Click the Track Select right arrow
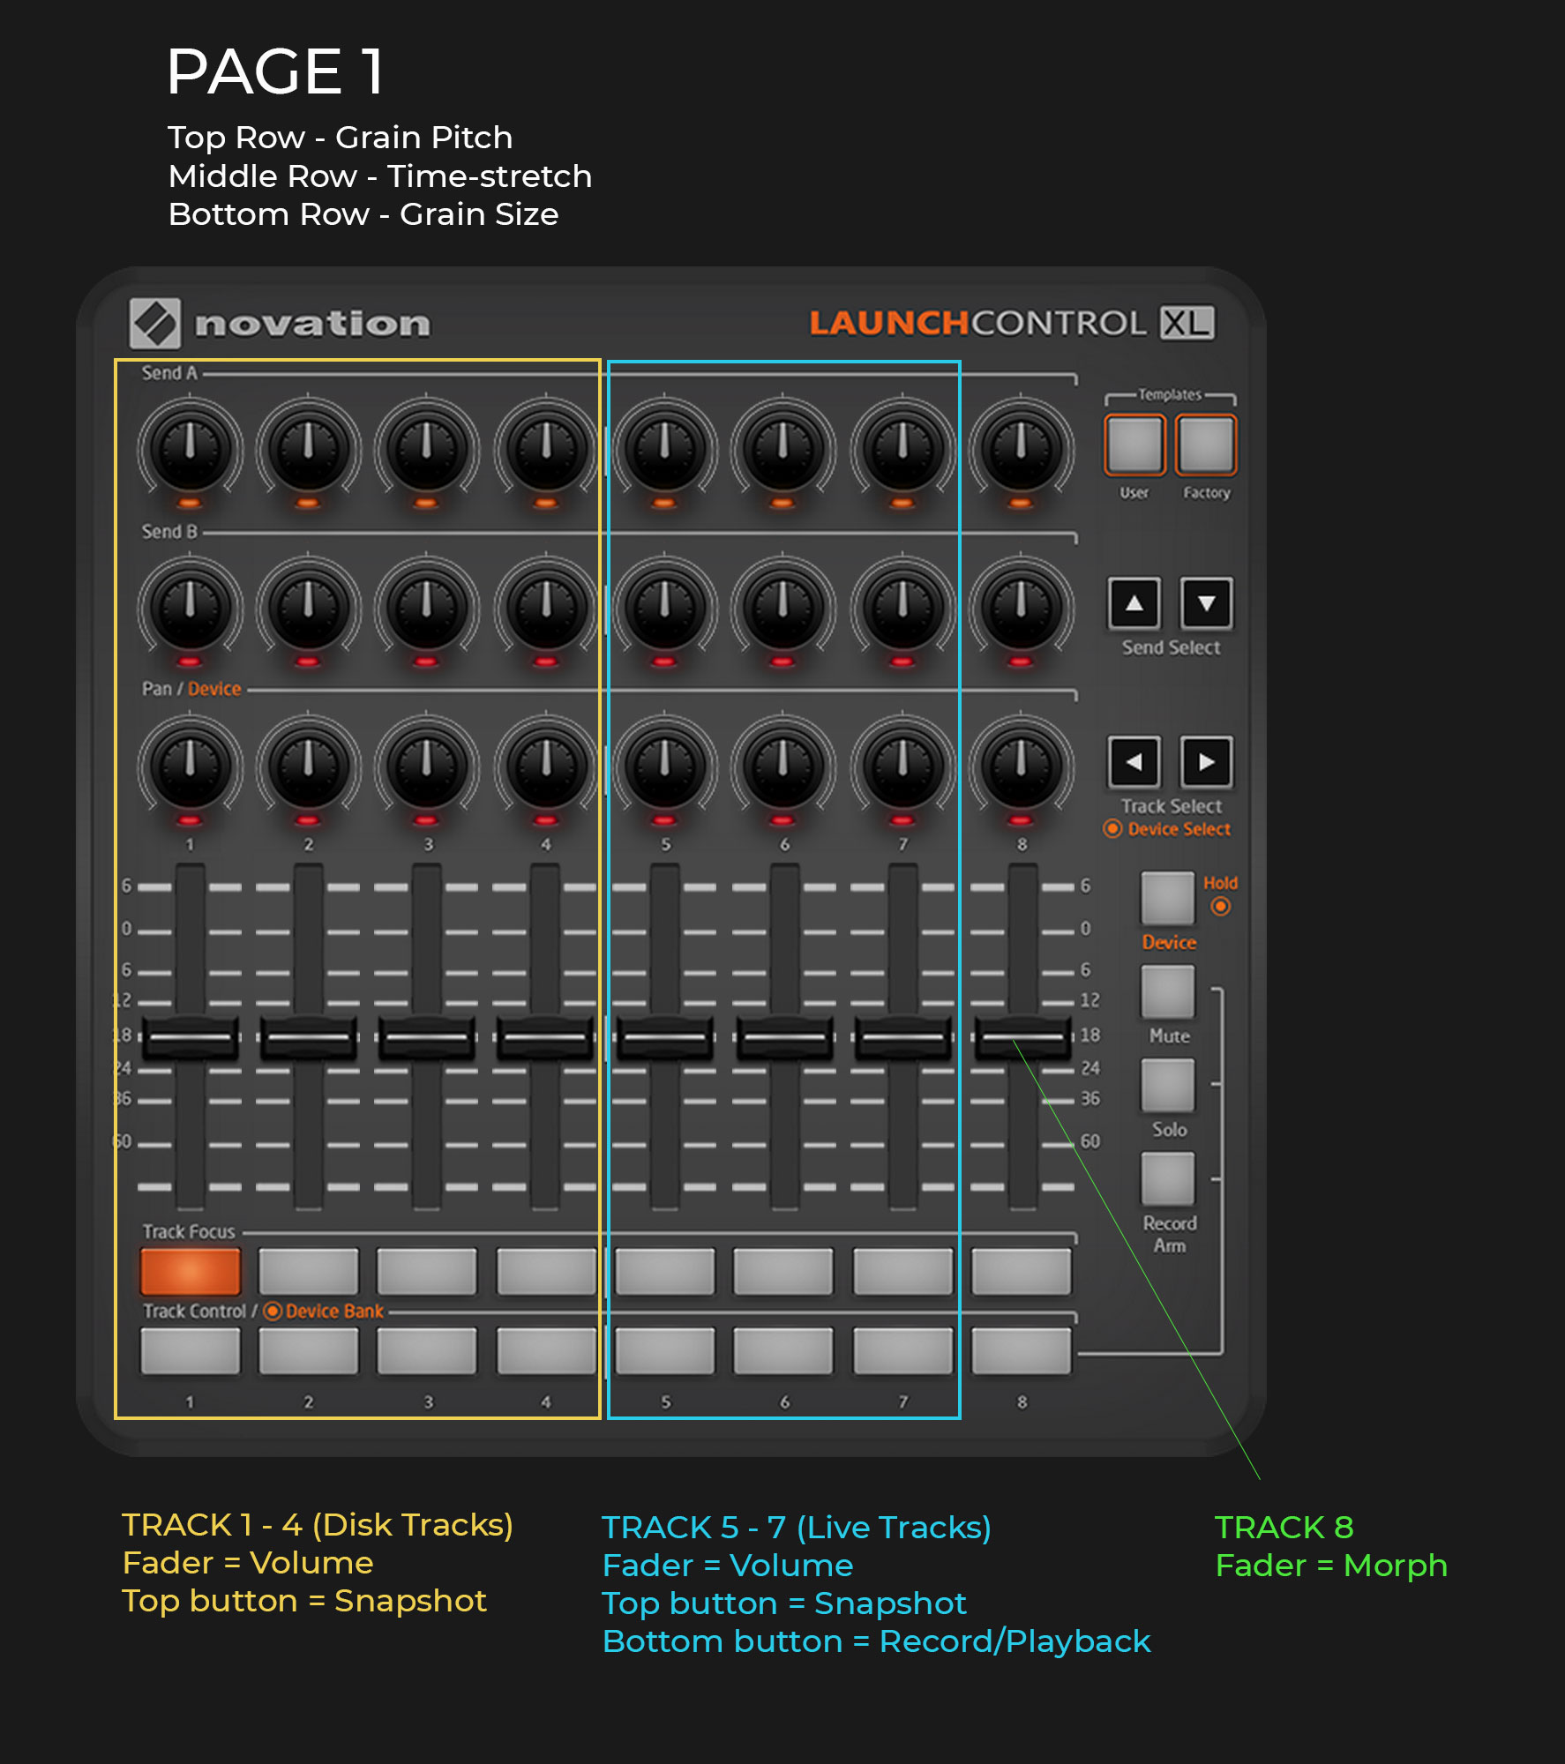 pyautogui.click(x=1207, y=761)
